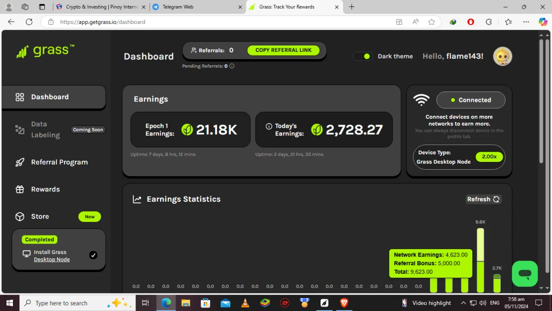Screen dimensions: 552x311
Task: Open the notification center icon
Action: coord(539,303)
